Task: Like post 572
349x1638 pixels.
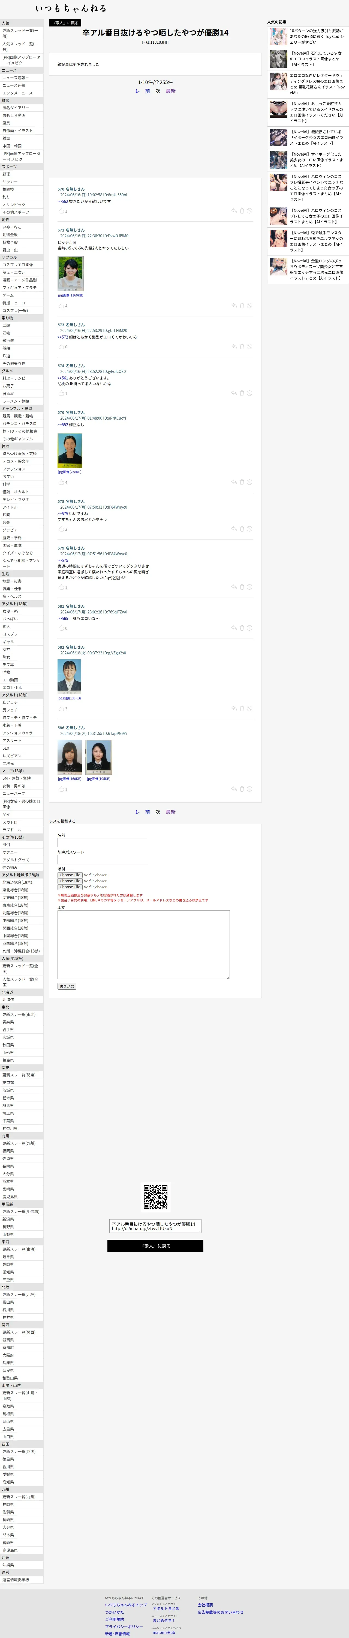Action: pos(62,305)
